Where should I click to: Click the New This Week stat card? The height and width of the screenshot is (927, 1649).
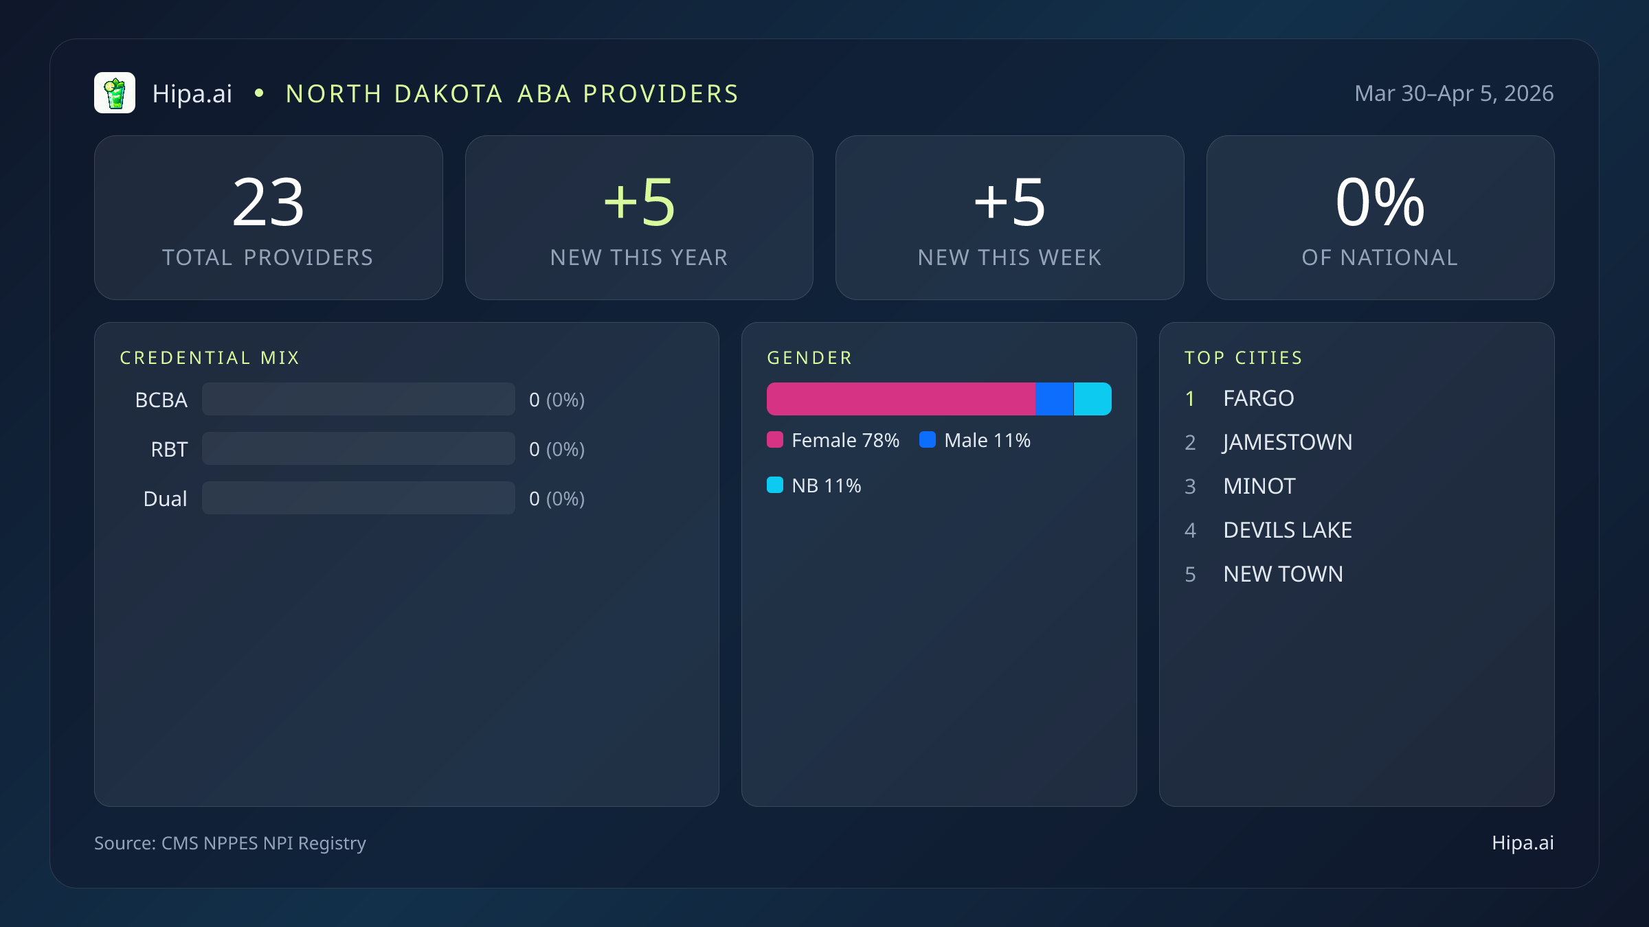pyautogui.click(x=1010, y=218)
